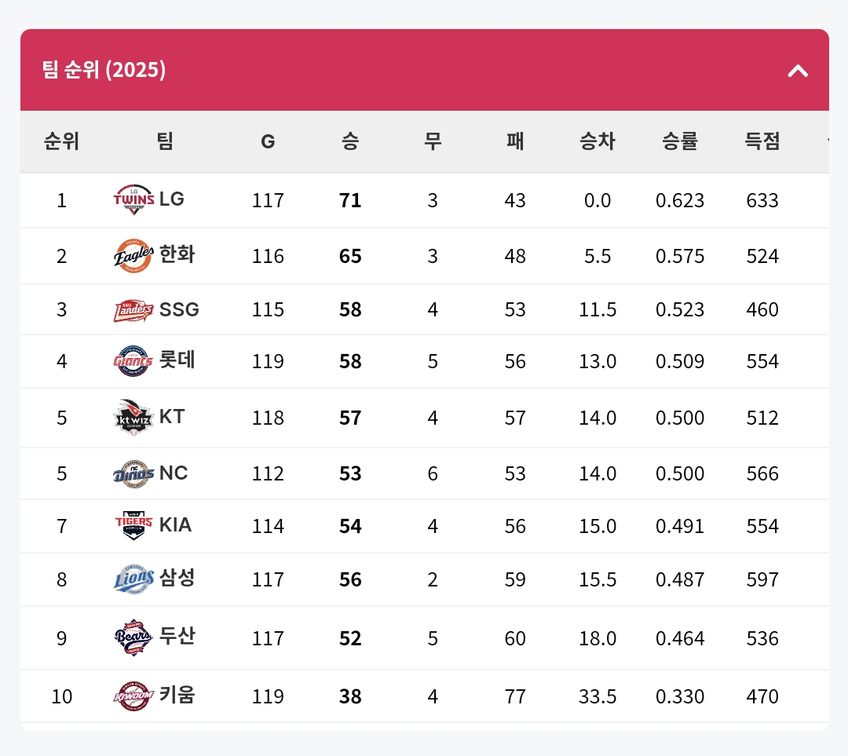
Task: Click the Hanwha Eagles team logo
Action: click(x=133, y=256)
